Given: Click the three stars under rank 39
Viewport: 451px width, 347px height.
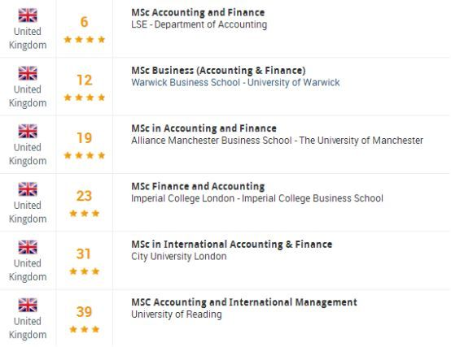Looking at the screenshot, I should coord(85,329).
